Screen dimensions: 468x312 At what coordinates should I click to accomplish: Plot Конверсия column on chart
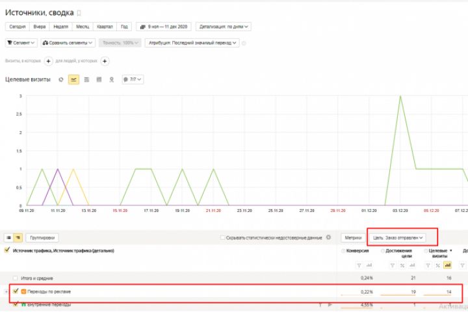pyautogui.click(x=369, y=265)
